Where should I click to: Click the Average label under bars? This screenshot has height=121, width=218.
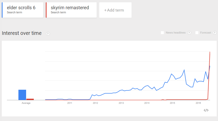26,103
